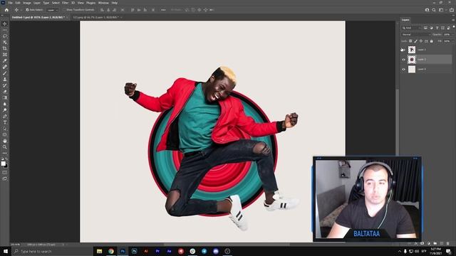
Task: Toggle lock position icon
Action: click(421, 41)
